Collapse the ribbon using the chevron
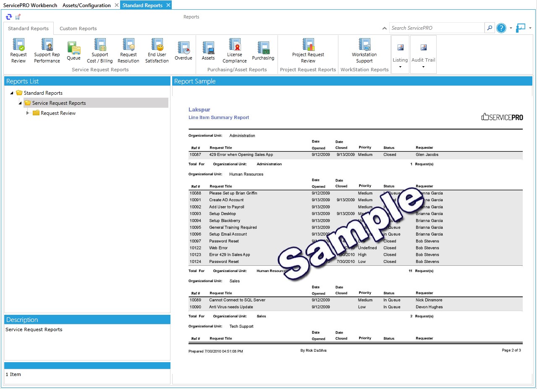 384,29
